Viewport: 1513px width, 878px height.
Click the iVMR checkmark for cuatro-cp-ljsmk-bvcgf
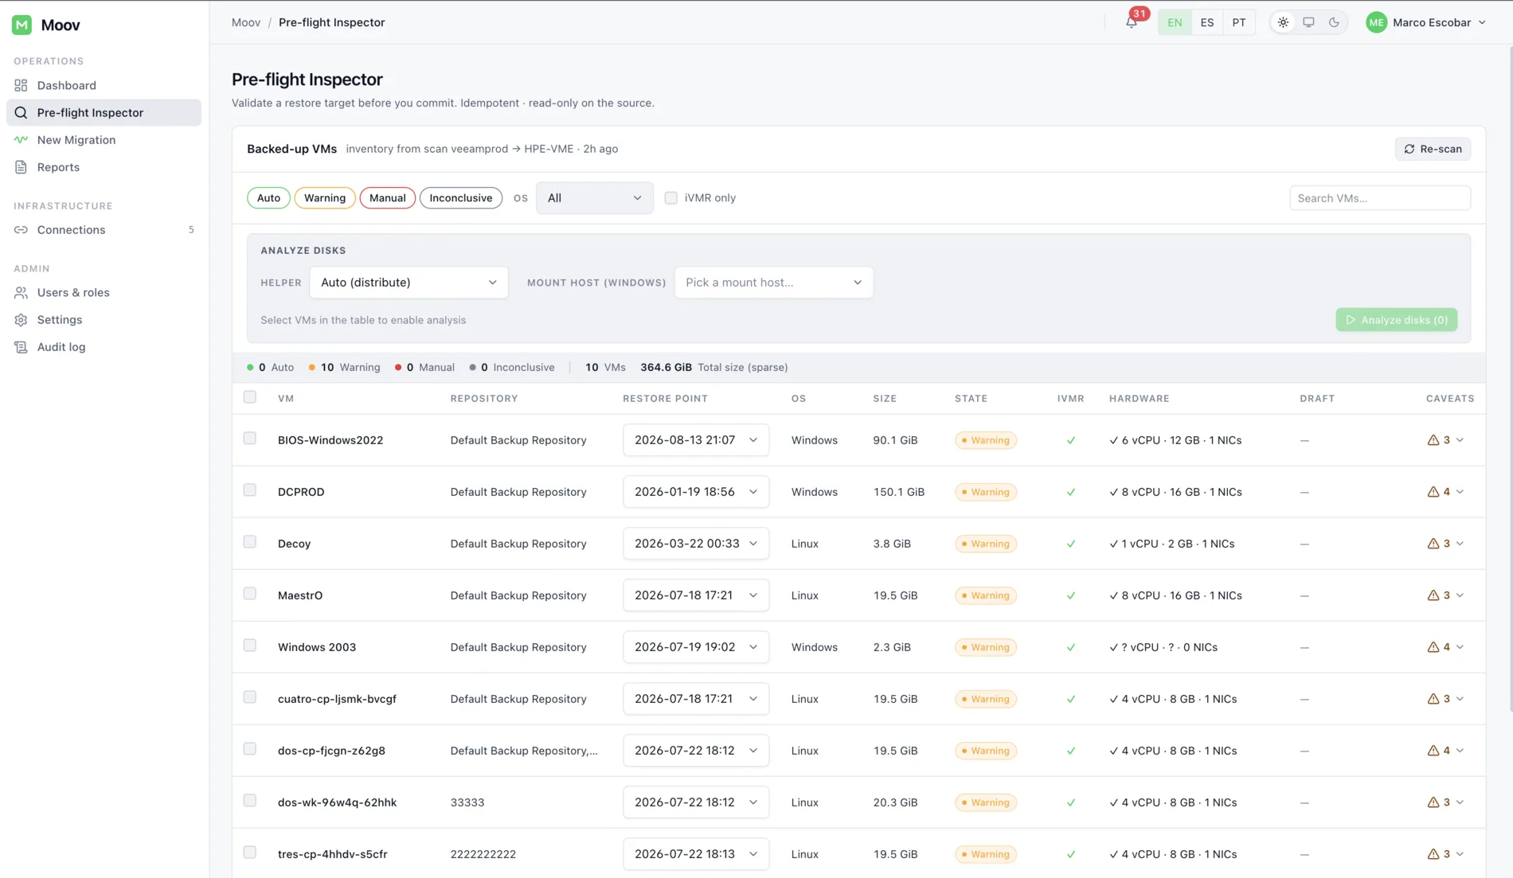pos(1070,699)
